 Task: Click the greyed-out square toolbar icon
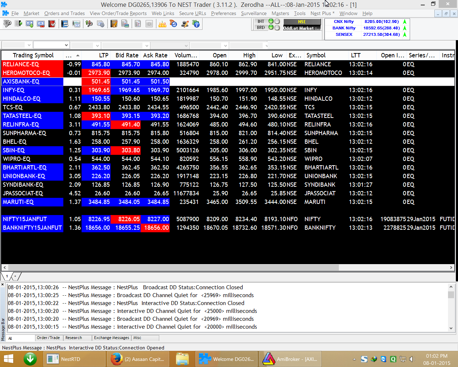pos(149,24)
